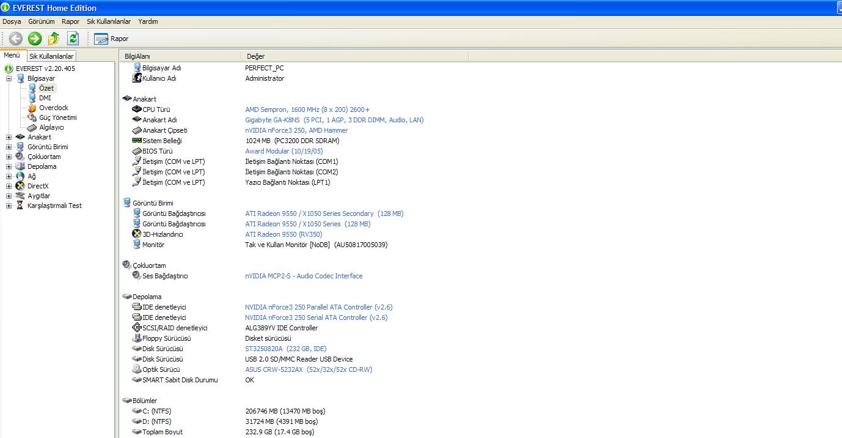
Task: Click the Çokluortam speaker icon in tree
Action: coord(20,157)
